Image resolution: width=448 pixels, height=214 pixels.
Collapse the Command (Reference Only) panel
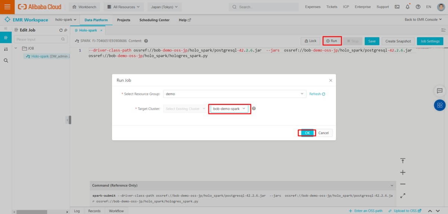click(391, 185)
